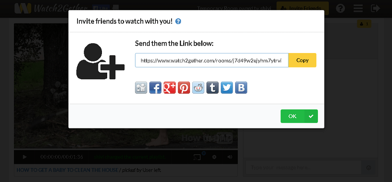Share room link on Google Plus
The height and width of the screenshot is (182, 392).
click(169, 88)
